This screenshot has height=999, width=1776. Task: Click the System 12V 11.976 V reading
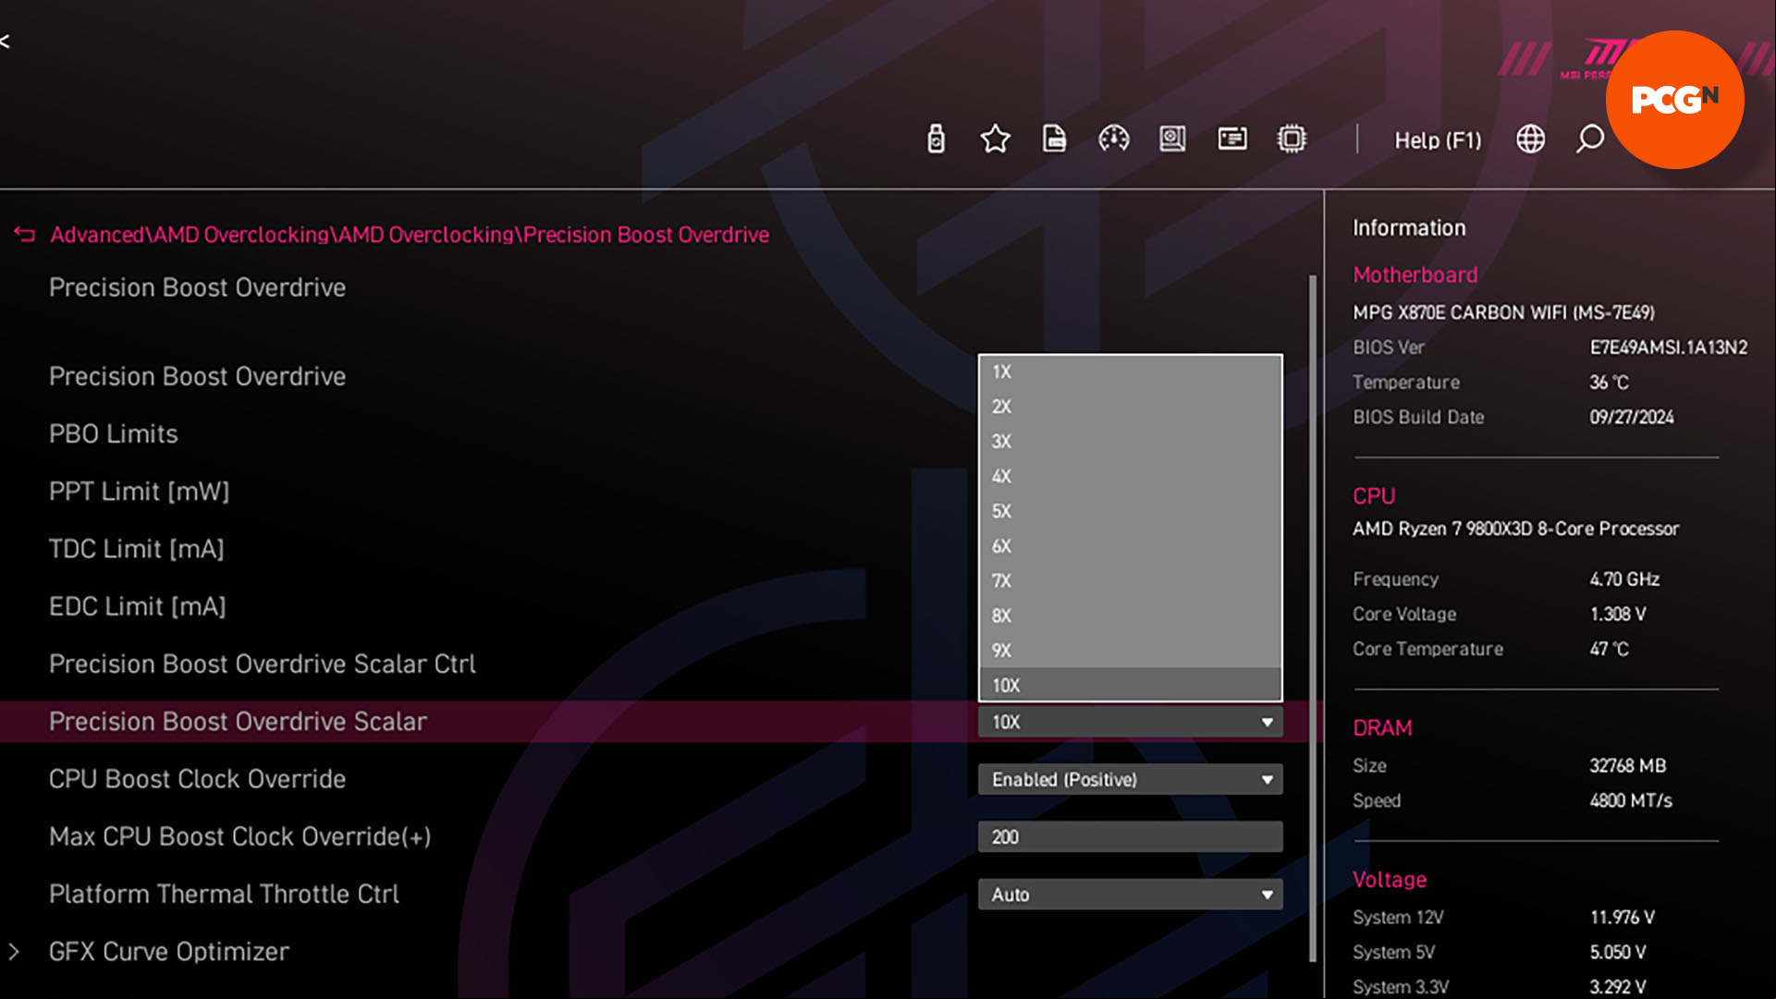[x=1622, y=918]
